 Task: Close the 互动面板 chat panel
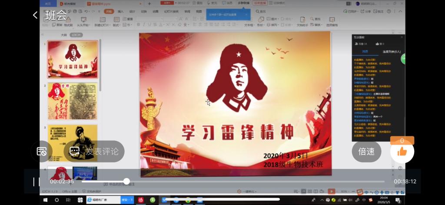point(402,37)
